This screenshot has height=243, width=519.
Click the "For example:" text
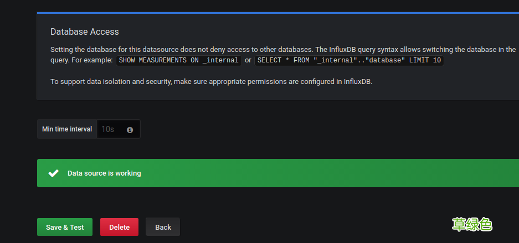click(93, 60)
